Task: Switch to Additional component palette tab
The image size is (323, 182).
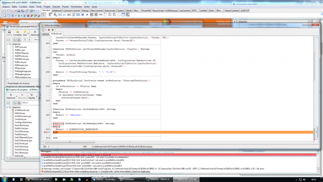Action: click(x=57, y=10)
